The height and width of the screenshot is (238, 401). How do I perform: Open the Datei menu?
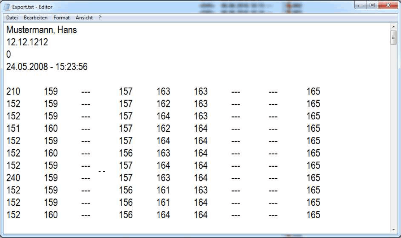pyautogui.click(x=12, y=17)
